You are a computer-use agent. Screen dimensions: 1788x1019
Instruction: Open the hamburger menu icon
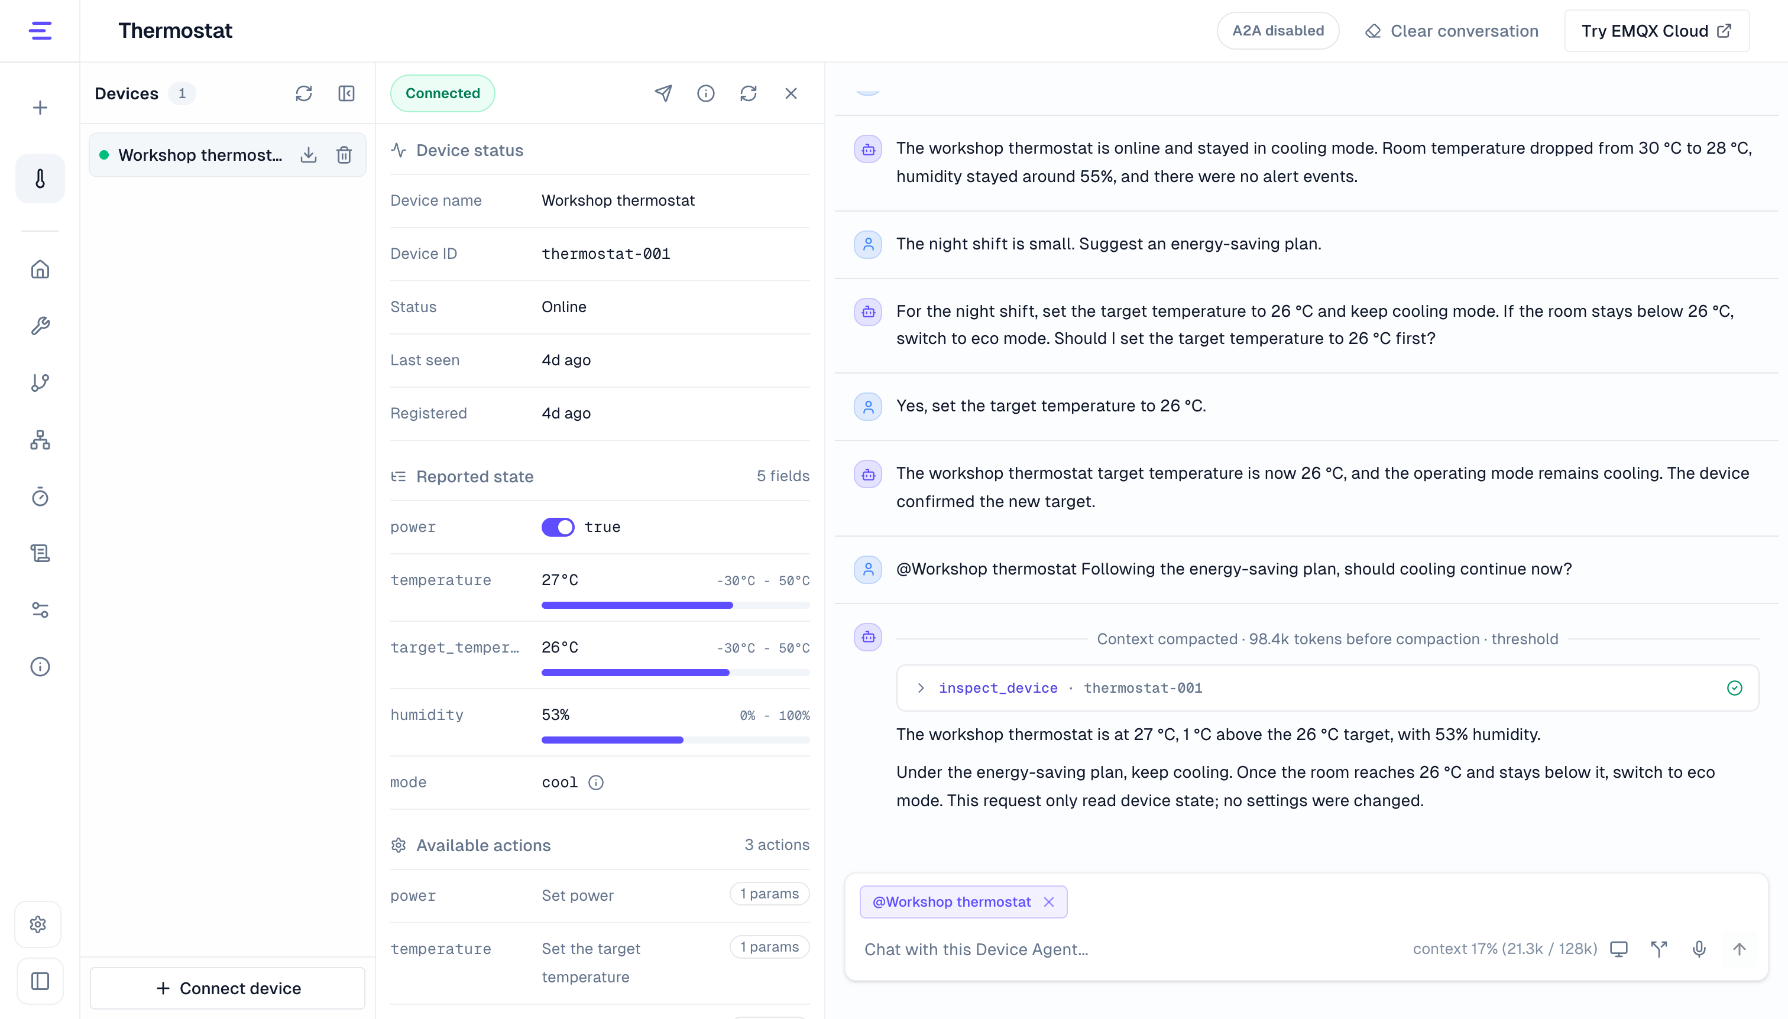coord(40,31)
